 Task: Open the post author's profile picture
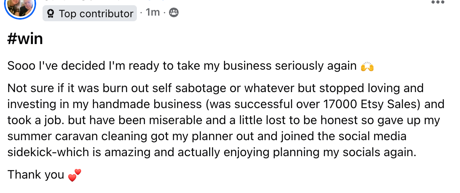tap(19, 7)
